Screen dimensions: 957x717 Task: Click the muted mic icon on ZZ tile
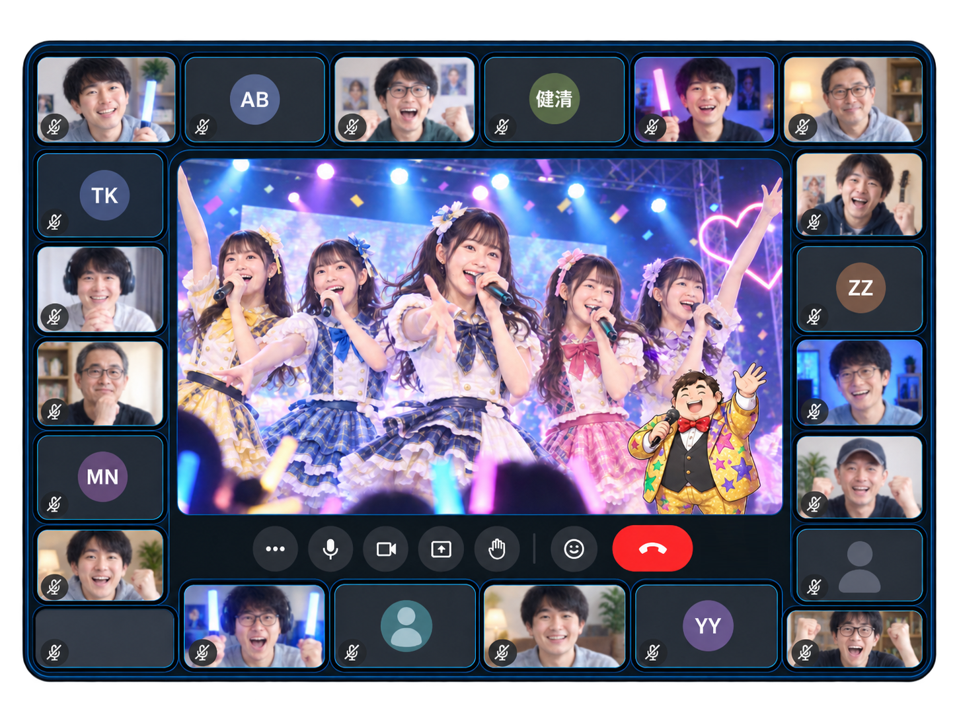[814, 316]
